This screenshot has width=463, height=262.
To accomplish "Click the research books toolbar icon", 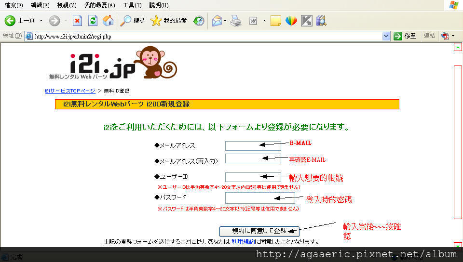I will click(x=321, y=21).
